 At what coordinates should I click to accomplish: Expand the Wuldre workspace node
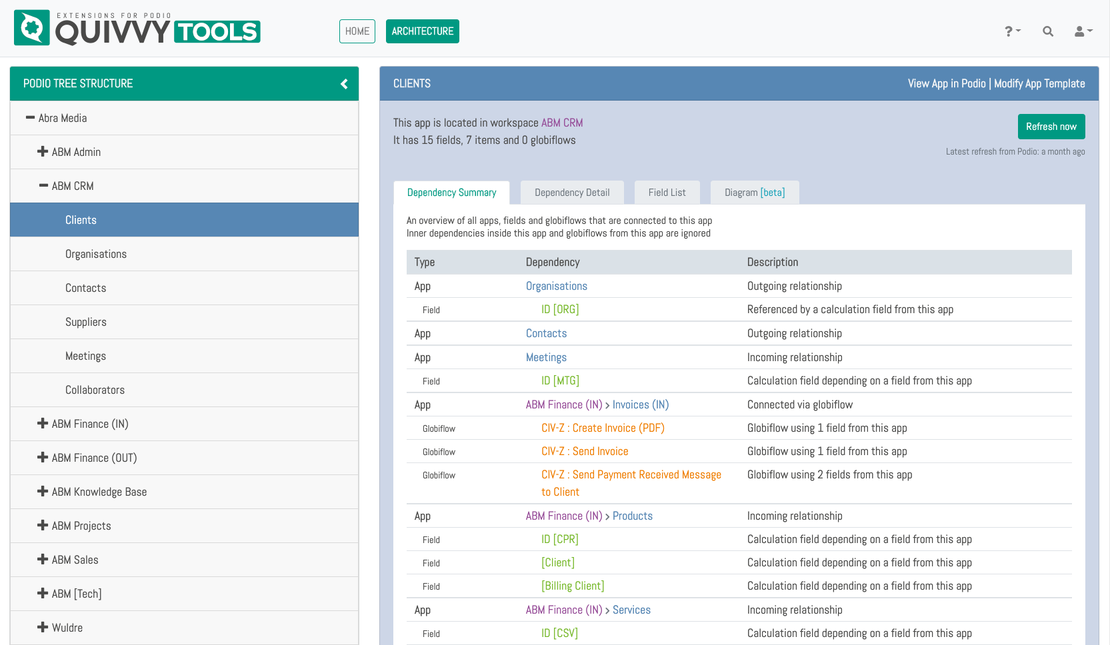[43, 628]
